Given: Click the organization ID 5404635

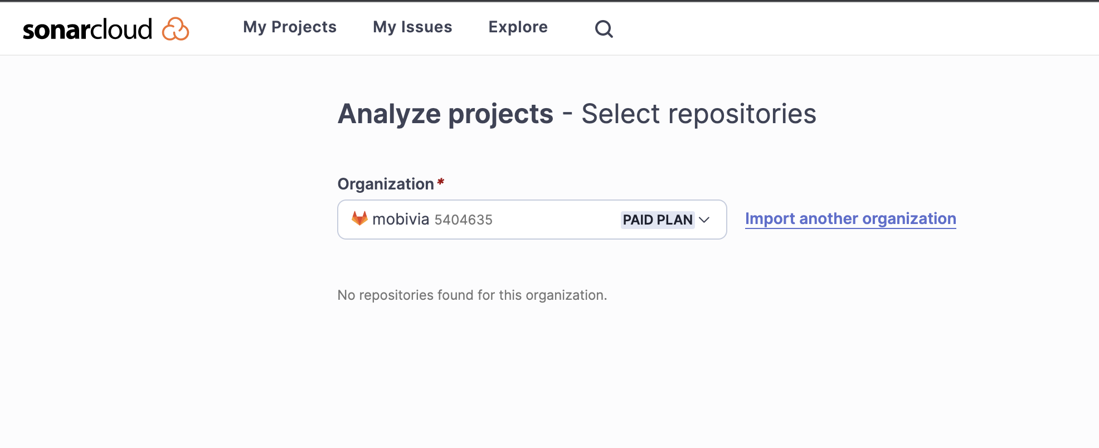Looking at the screenshot, I should coord(463,220).
